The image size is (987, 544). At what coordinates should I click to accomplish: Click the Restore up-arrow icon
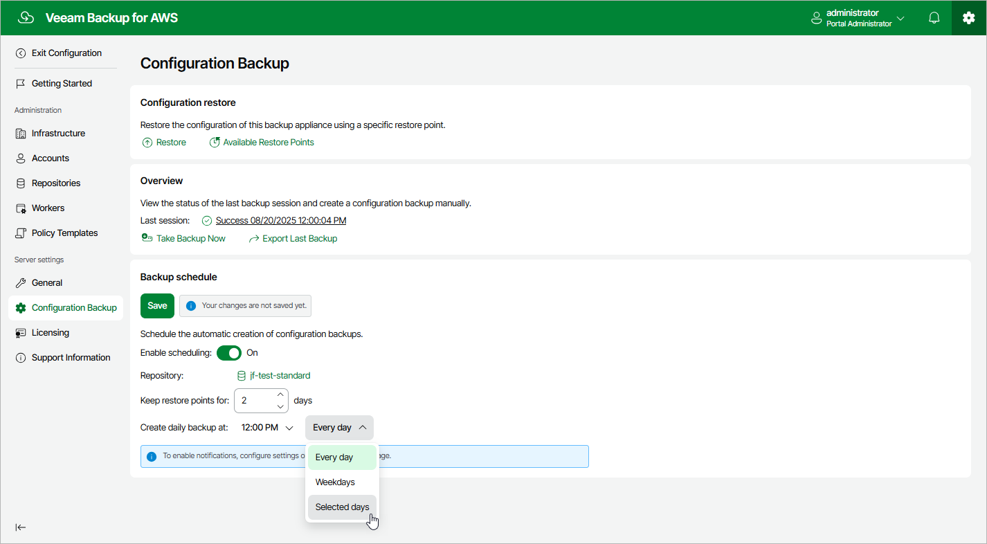click(147, 143)
